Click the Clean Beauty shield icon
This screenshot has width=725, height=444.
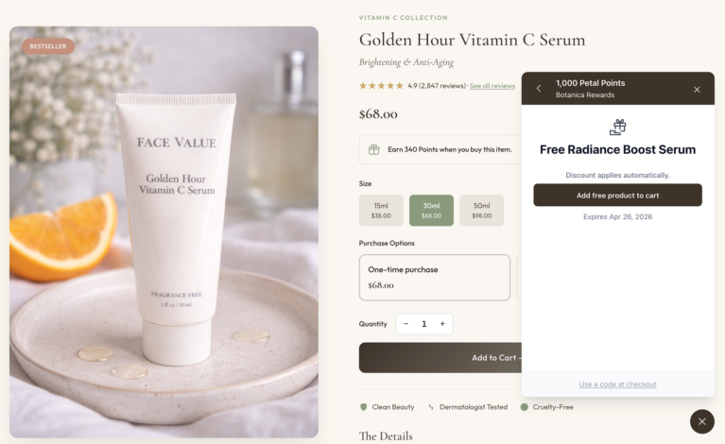[363, 407]
